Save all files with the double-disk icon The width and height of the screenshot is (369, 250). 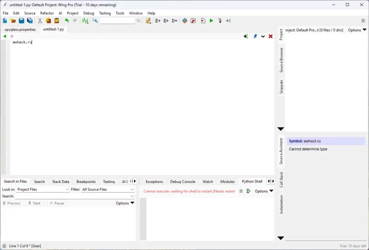pyautogui.click(x=30, y=21)
